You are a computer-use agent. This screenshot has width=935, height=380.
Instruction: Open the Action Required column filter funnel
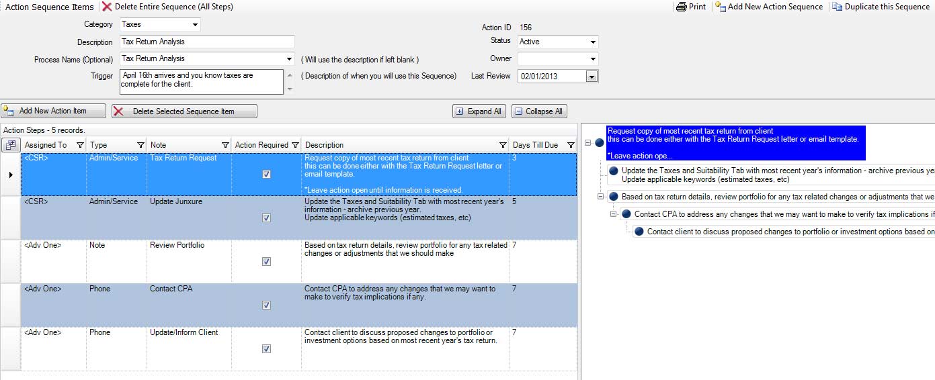pos(295,145)
